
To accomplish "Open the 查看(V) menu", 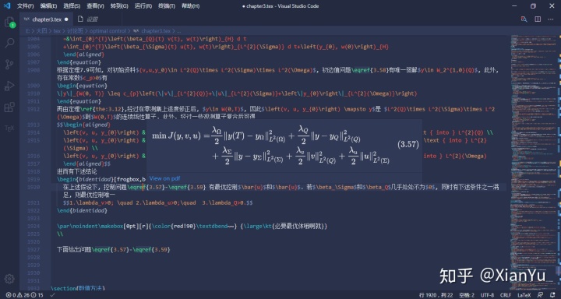I will (x=95, y=6).
